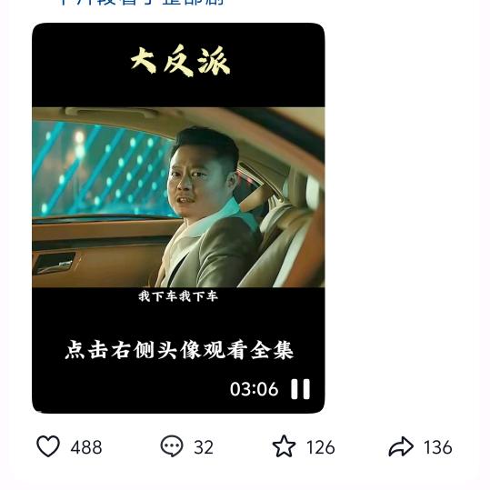The height and width of the screenshot is (490, 490).
Task: Click the black bar left of the 03:06 timer
Action: (131, 389)
